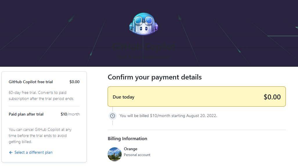Click the 'Billing Information' section heading
The height and width of the screenshot is (167, 298).
pos(127,138)
